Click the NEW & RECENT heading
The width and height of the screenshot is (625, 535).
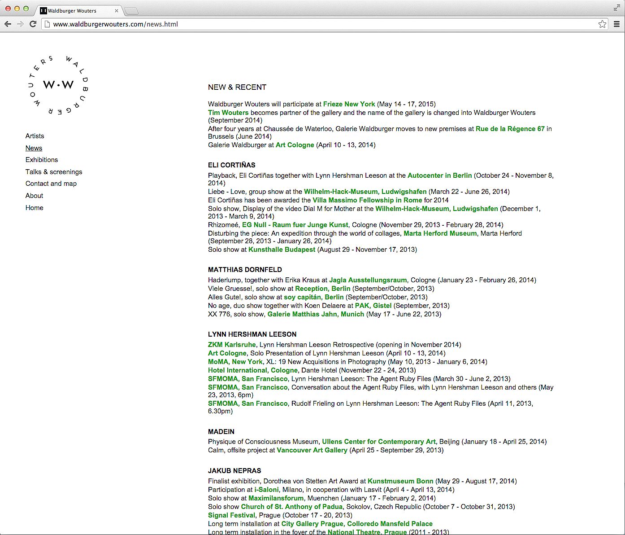click(x=237, y=87)
